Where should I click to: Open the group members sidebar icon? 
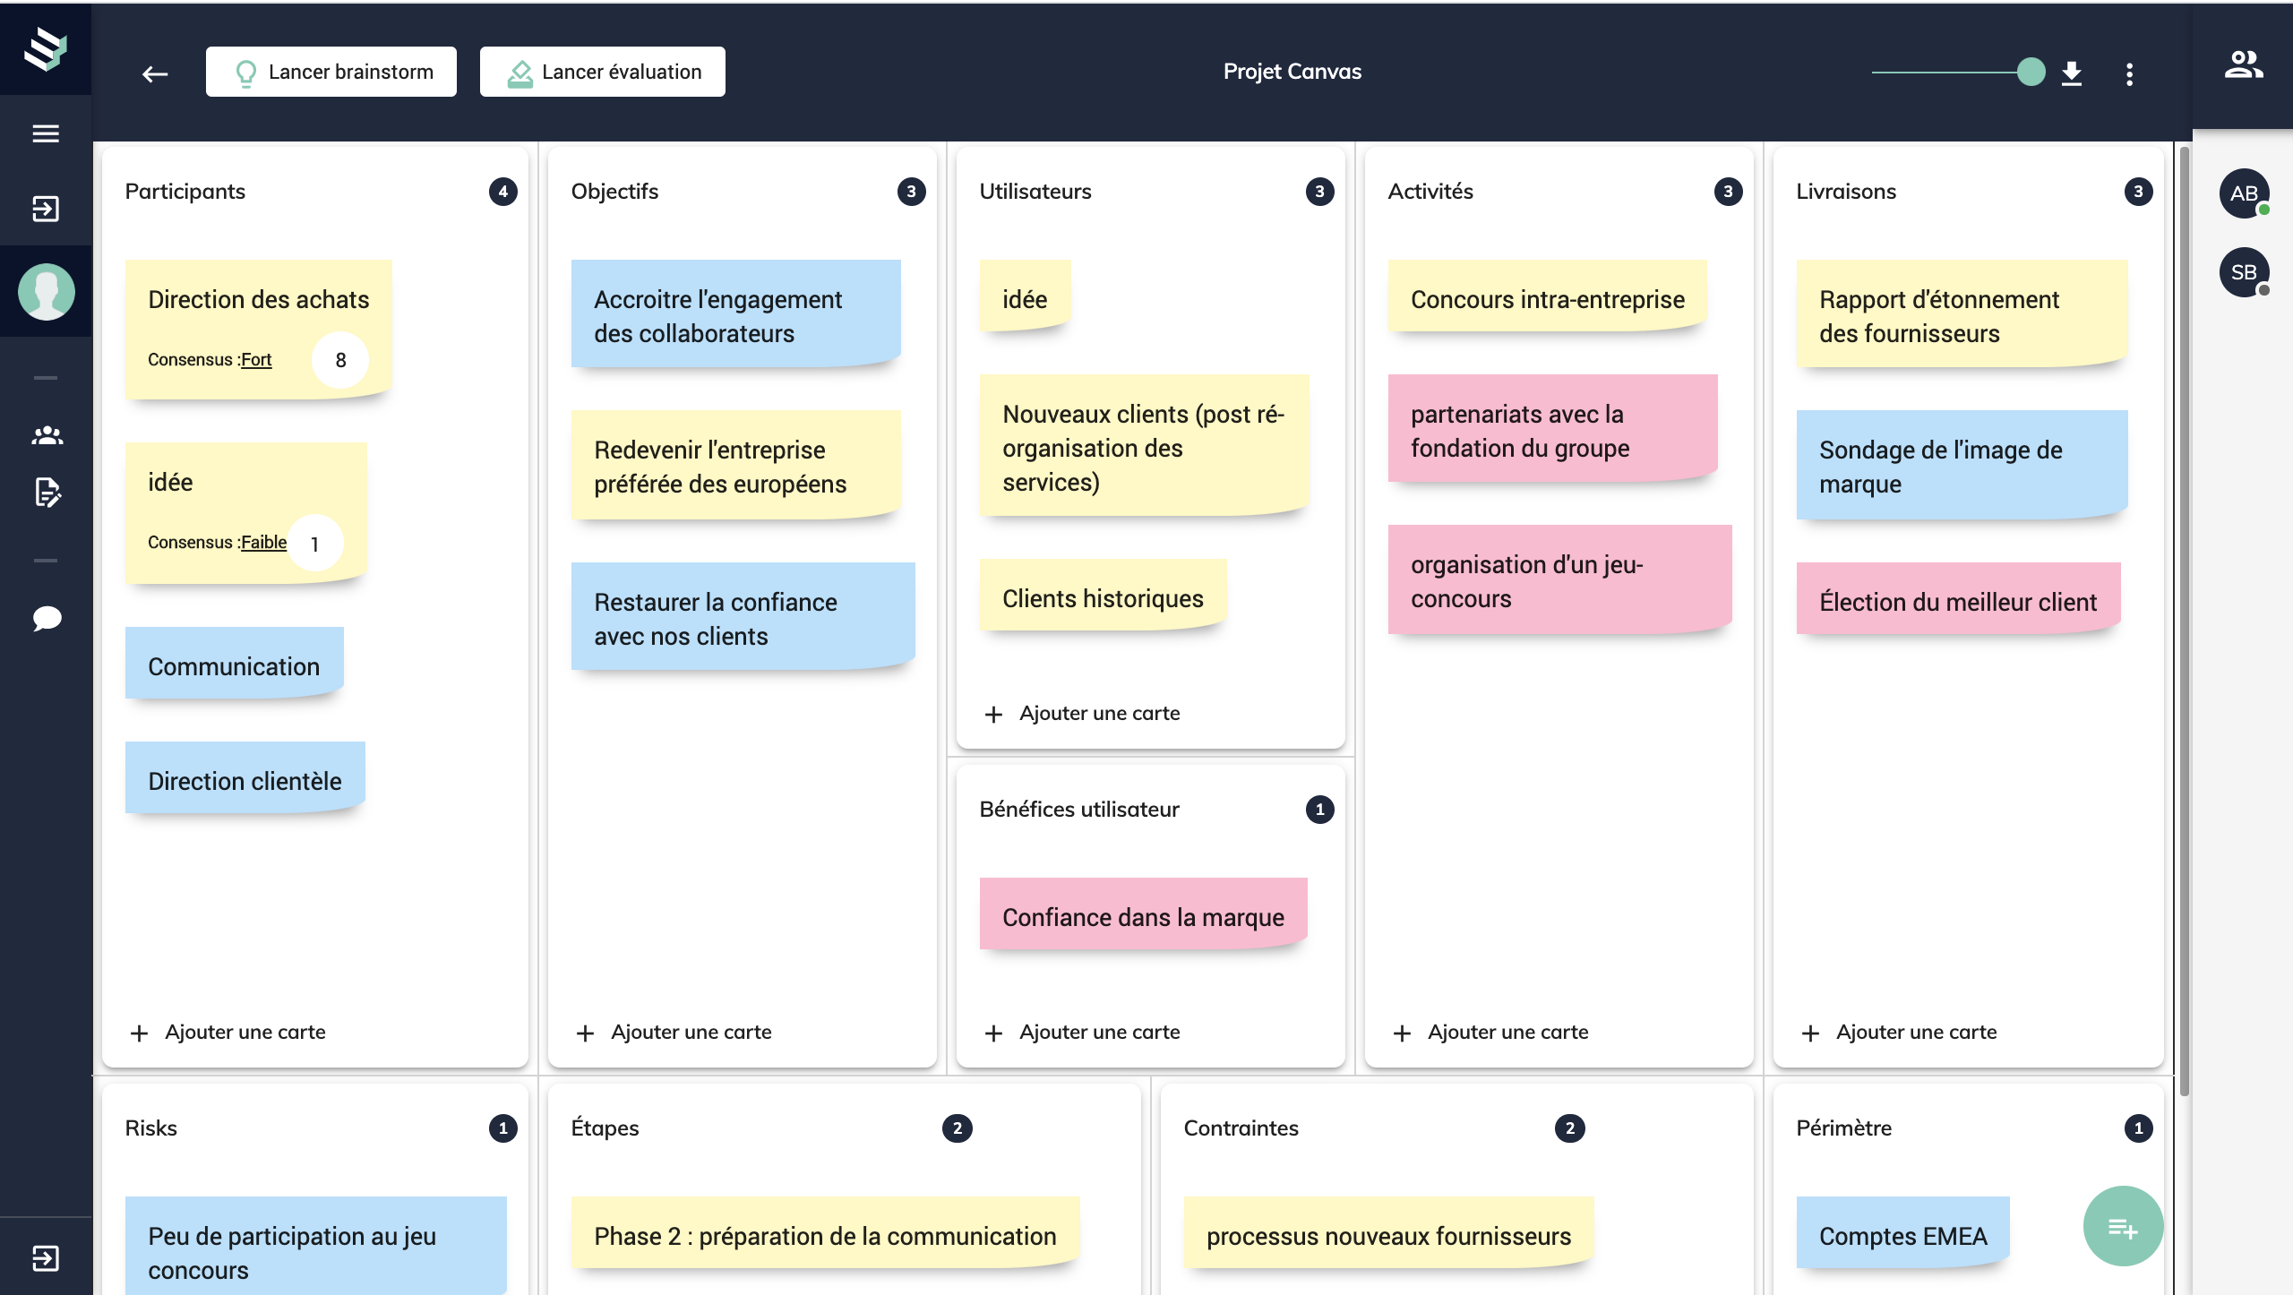point(47,435)
